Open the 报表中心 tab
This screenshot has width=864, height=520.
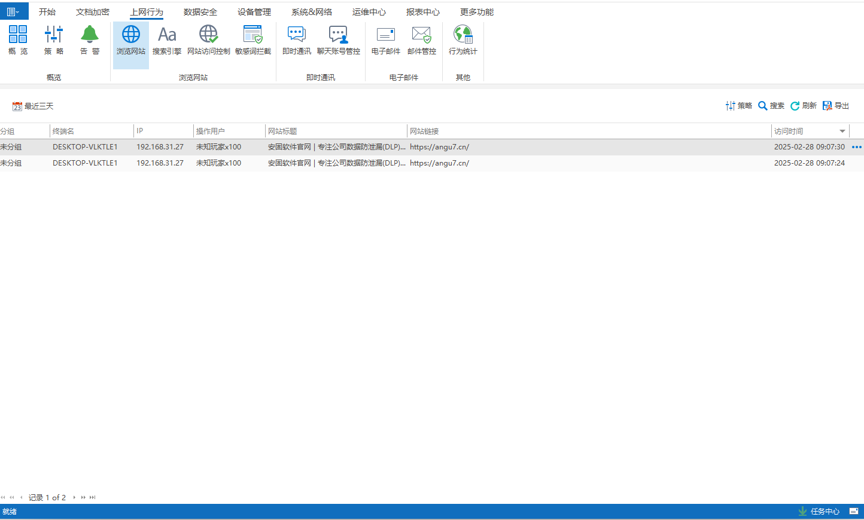[423, 12]
